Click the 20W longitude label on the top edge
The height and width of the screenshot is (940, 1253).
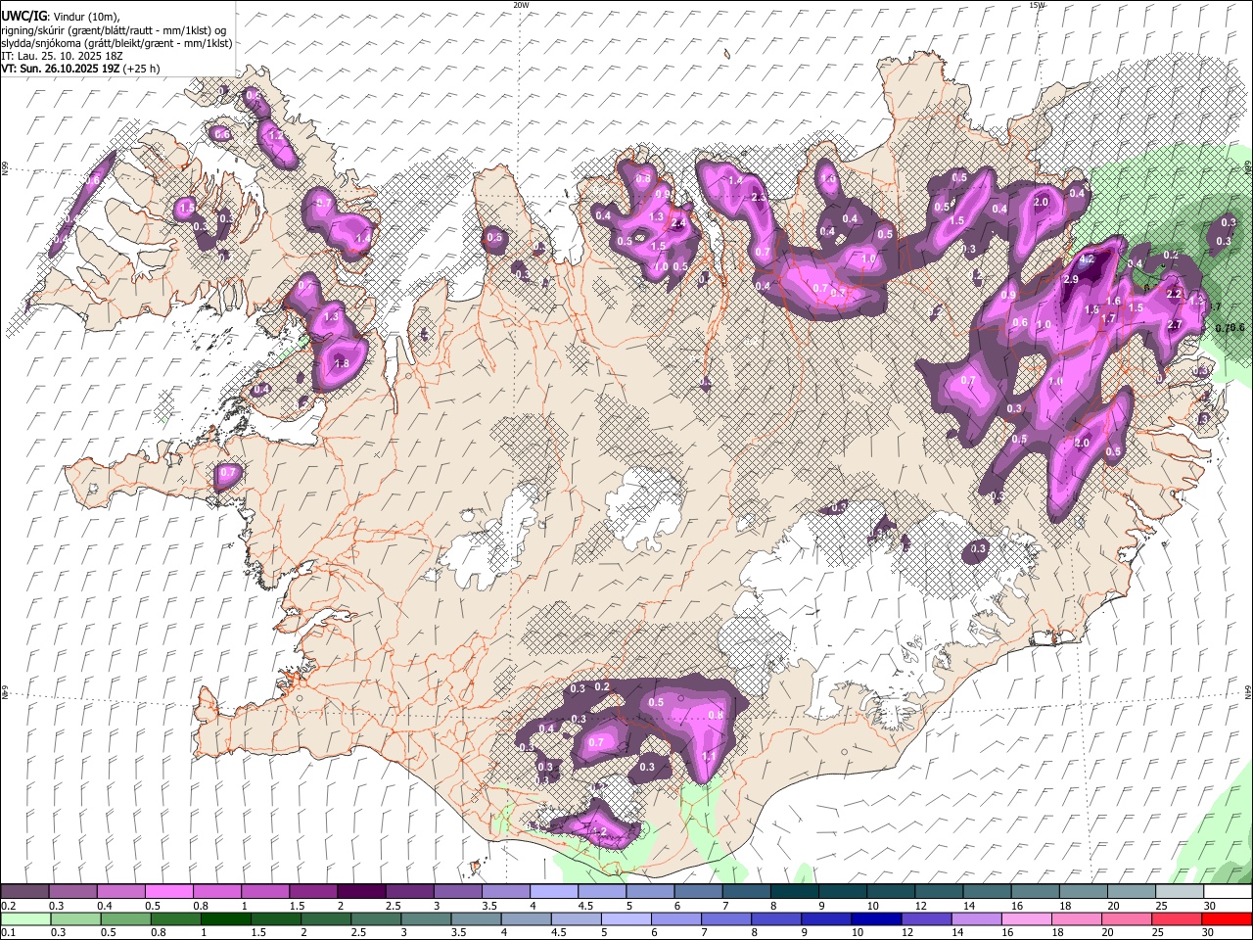(521, 5)
